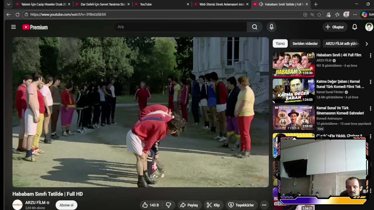This screenshot has height=210, width=374.
Task: Open Hababam Sınıfı 4K Full Film thumbnail
Action: pos(293,64)
